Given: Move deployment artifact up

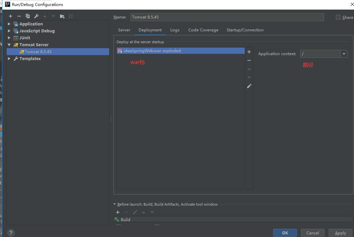Looking at the screenshot, I should (x=249, y=69).
